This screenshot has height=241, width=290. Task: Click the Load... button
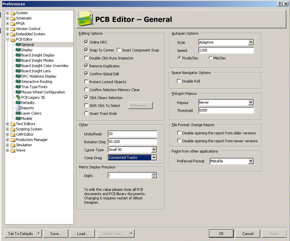coord(82,234)
